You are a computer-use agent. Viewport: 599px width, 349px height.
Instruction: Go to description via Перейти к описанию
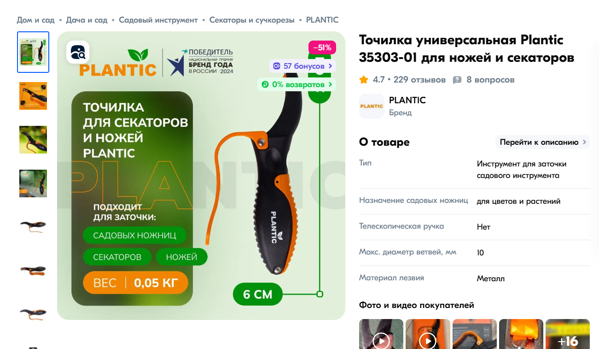542,142
